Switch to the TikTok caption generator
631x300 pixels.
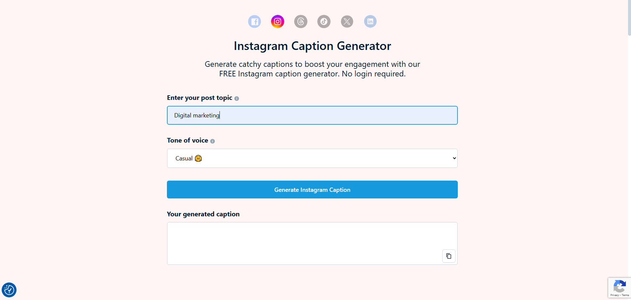click(324, 21)
